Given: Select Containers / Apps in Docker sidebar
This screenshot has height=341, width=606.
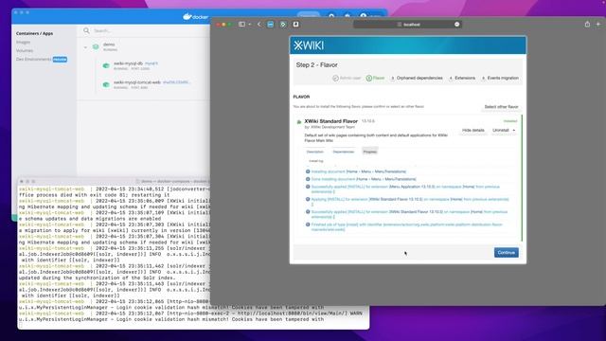Looking at the screenshot, I should pos(34,34).
